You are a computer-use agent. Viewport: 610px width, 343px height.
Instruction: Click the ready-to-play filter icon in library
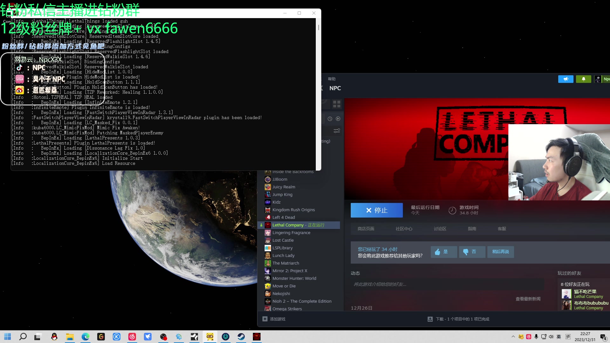click(x=338, y=119)
